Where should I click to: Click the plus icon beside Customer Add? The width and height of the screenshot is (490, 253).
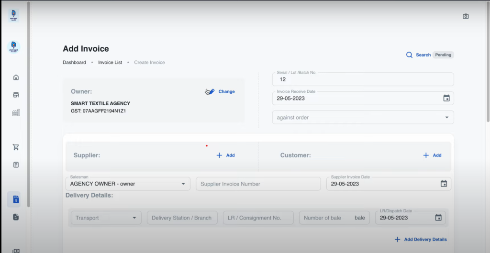point(426,155)
